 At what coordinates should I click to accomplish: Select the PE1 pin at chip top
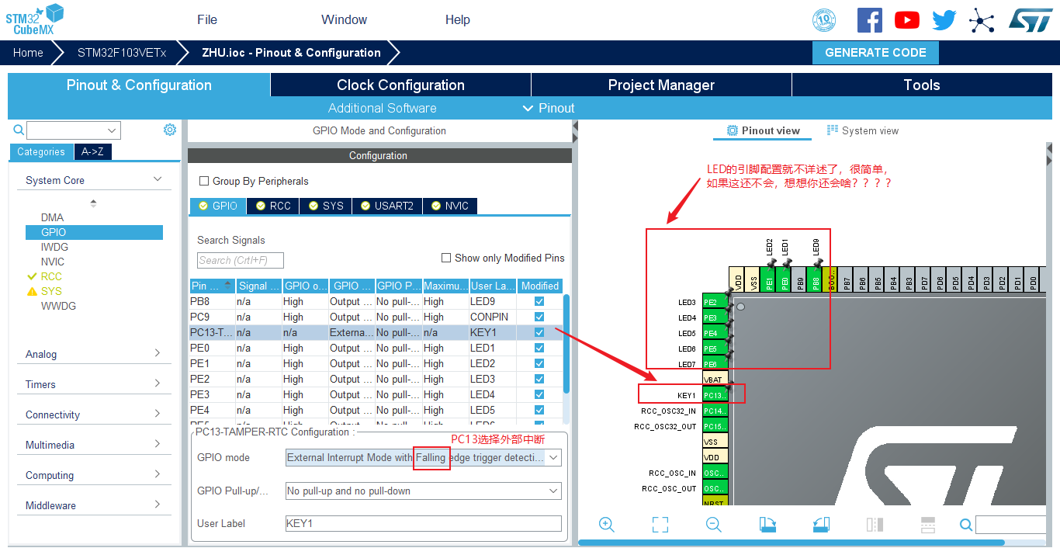coord(768,279)
